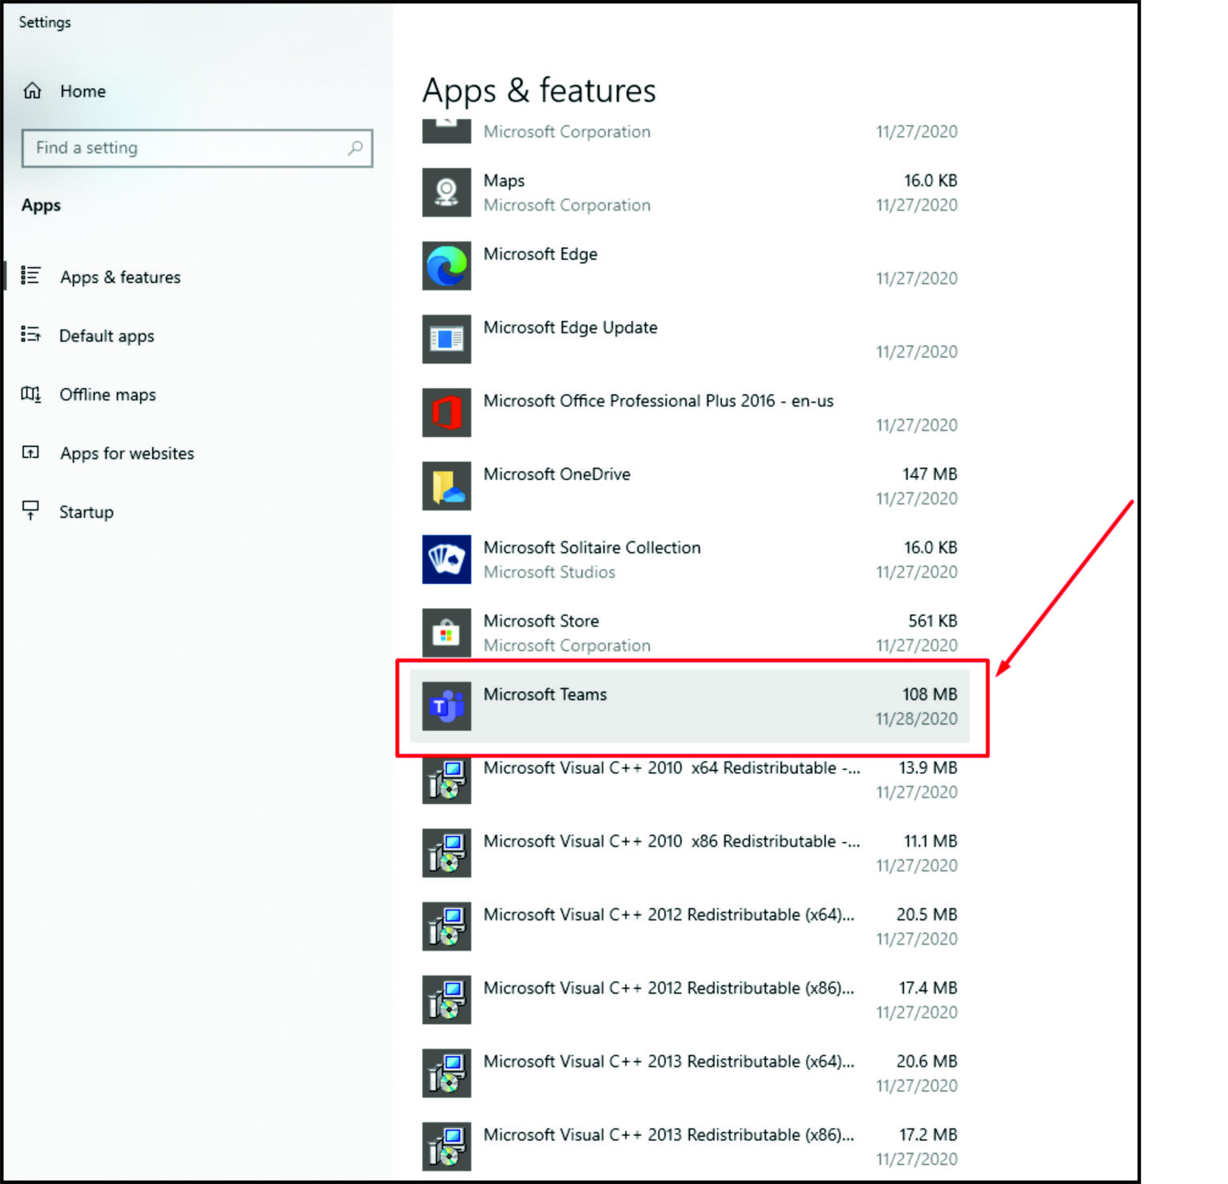Select Default apps in the sidebar
The image size is (1228, 1184).
[x=107, y=336]
